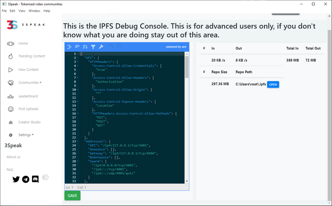This screenshot has height=206, width=332.
Task: Open the File menu
Action: 4,11
